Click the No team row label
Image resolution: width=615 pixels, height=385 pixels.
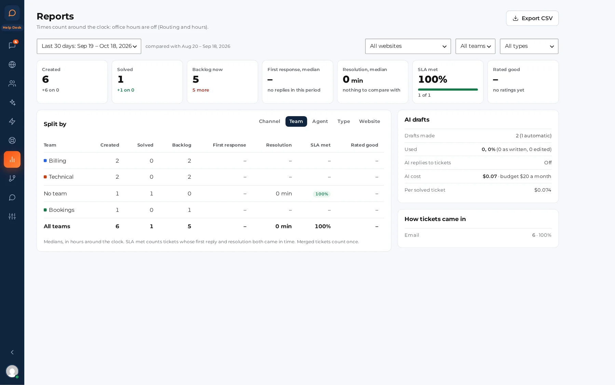pyautogui.click(x=55, y=193)
